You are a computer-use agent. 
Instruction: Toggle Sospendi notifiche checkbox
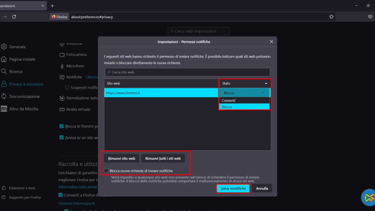(67, 88)
